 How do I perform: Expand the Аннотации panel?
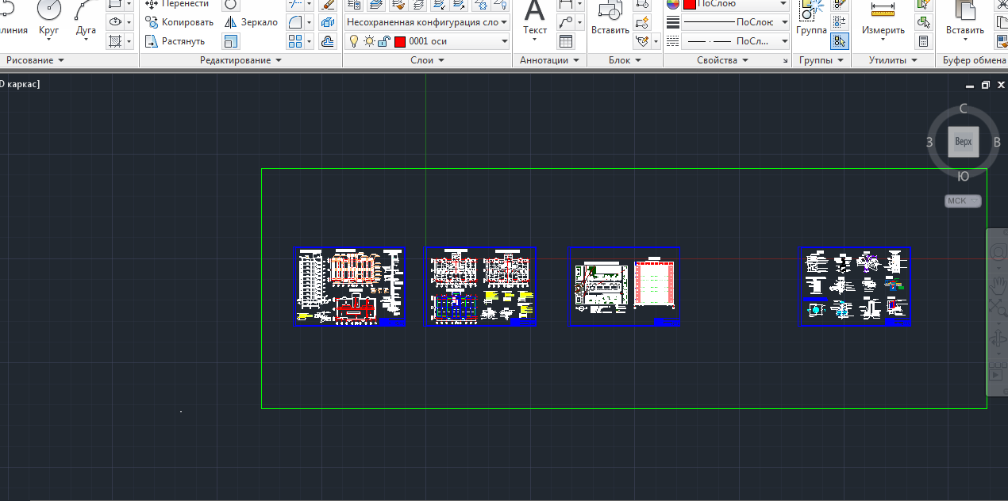click(549, 60)
